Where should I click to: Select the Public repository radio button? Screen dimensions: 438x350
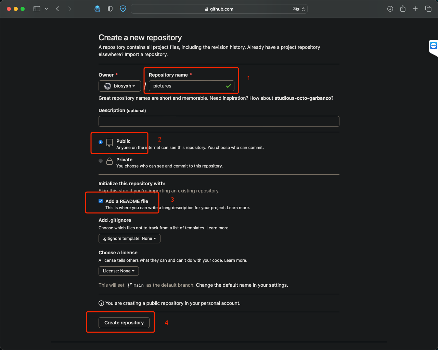tap(100, 142)
